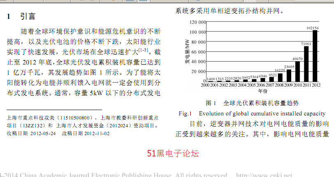
Task: Click the text 容量 5kW 以下的分布式发电
Action: (x=117, y=93)
